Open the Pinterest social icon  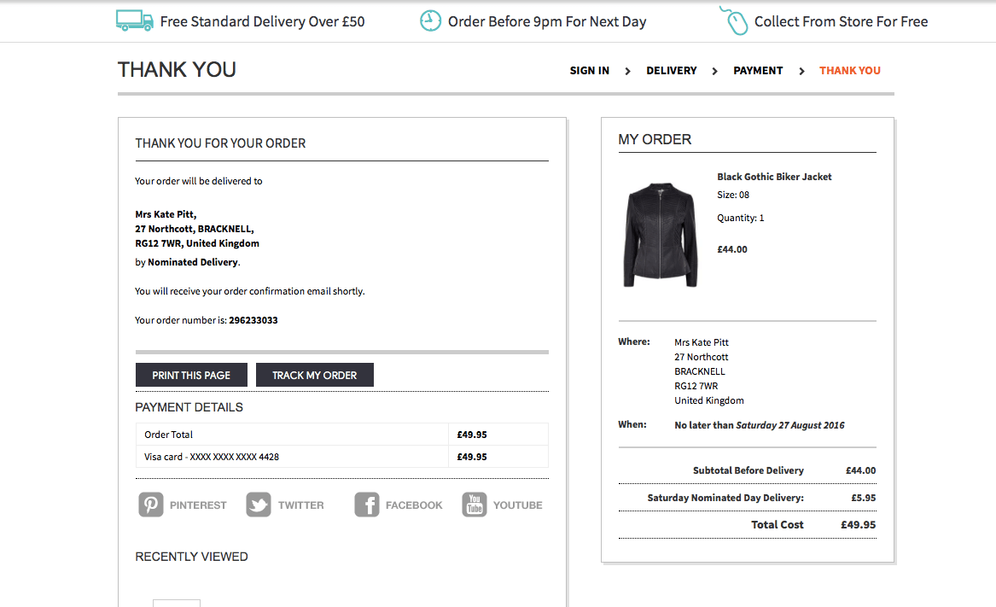(x=151, y=505)
